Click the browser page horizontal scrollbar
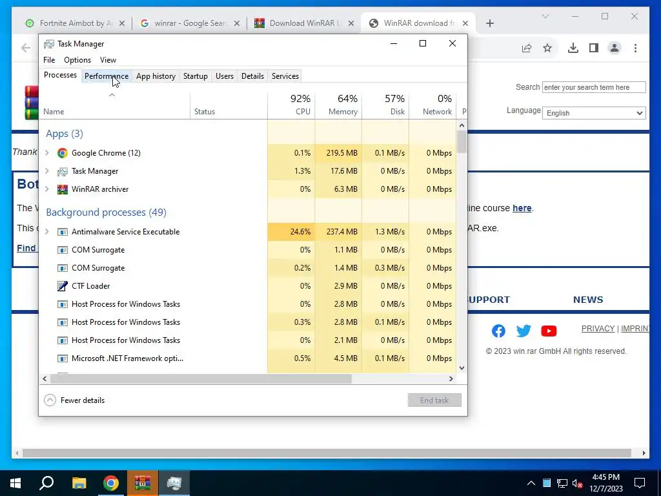 click(x=327, y=453)
